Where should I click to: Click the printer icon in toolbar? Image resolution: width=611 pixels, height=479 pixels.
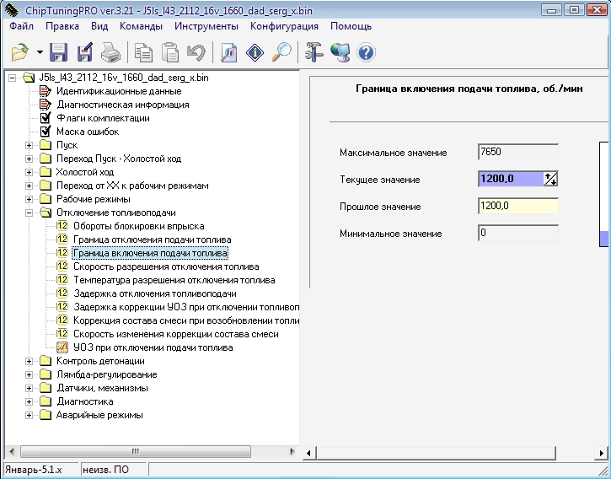click(x=110, y=53)
